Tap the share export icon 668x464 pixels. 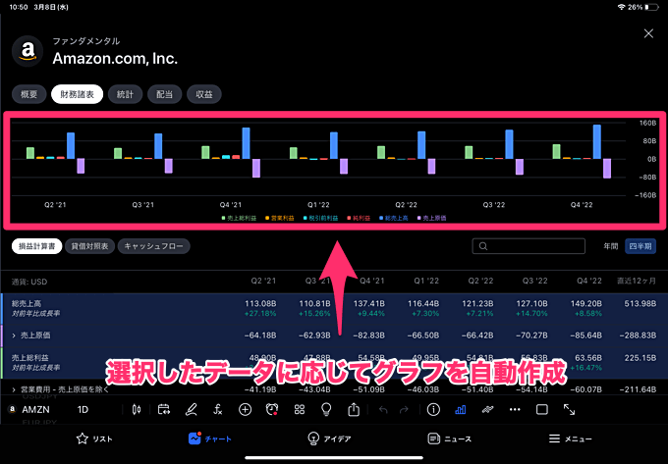point(354,410)
